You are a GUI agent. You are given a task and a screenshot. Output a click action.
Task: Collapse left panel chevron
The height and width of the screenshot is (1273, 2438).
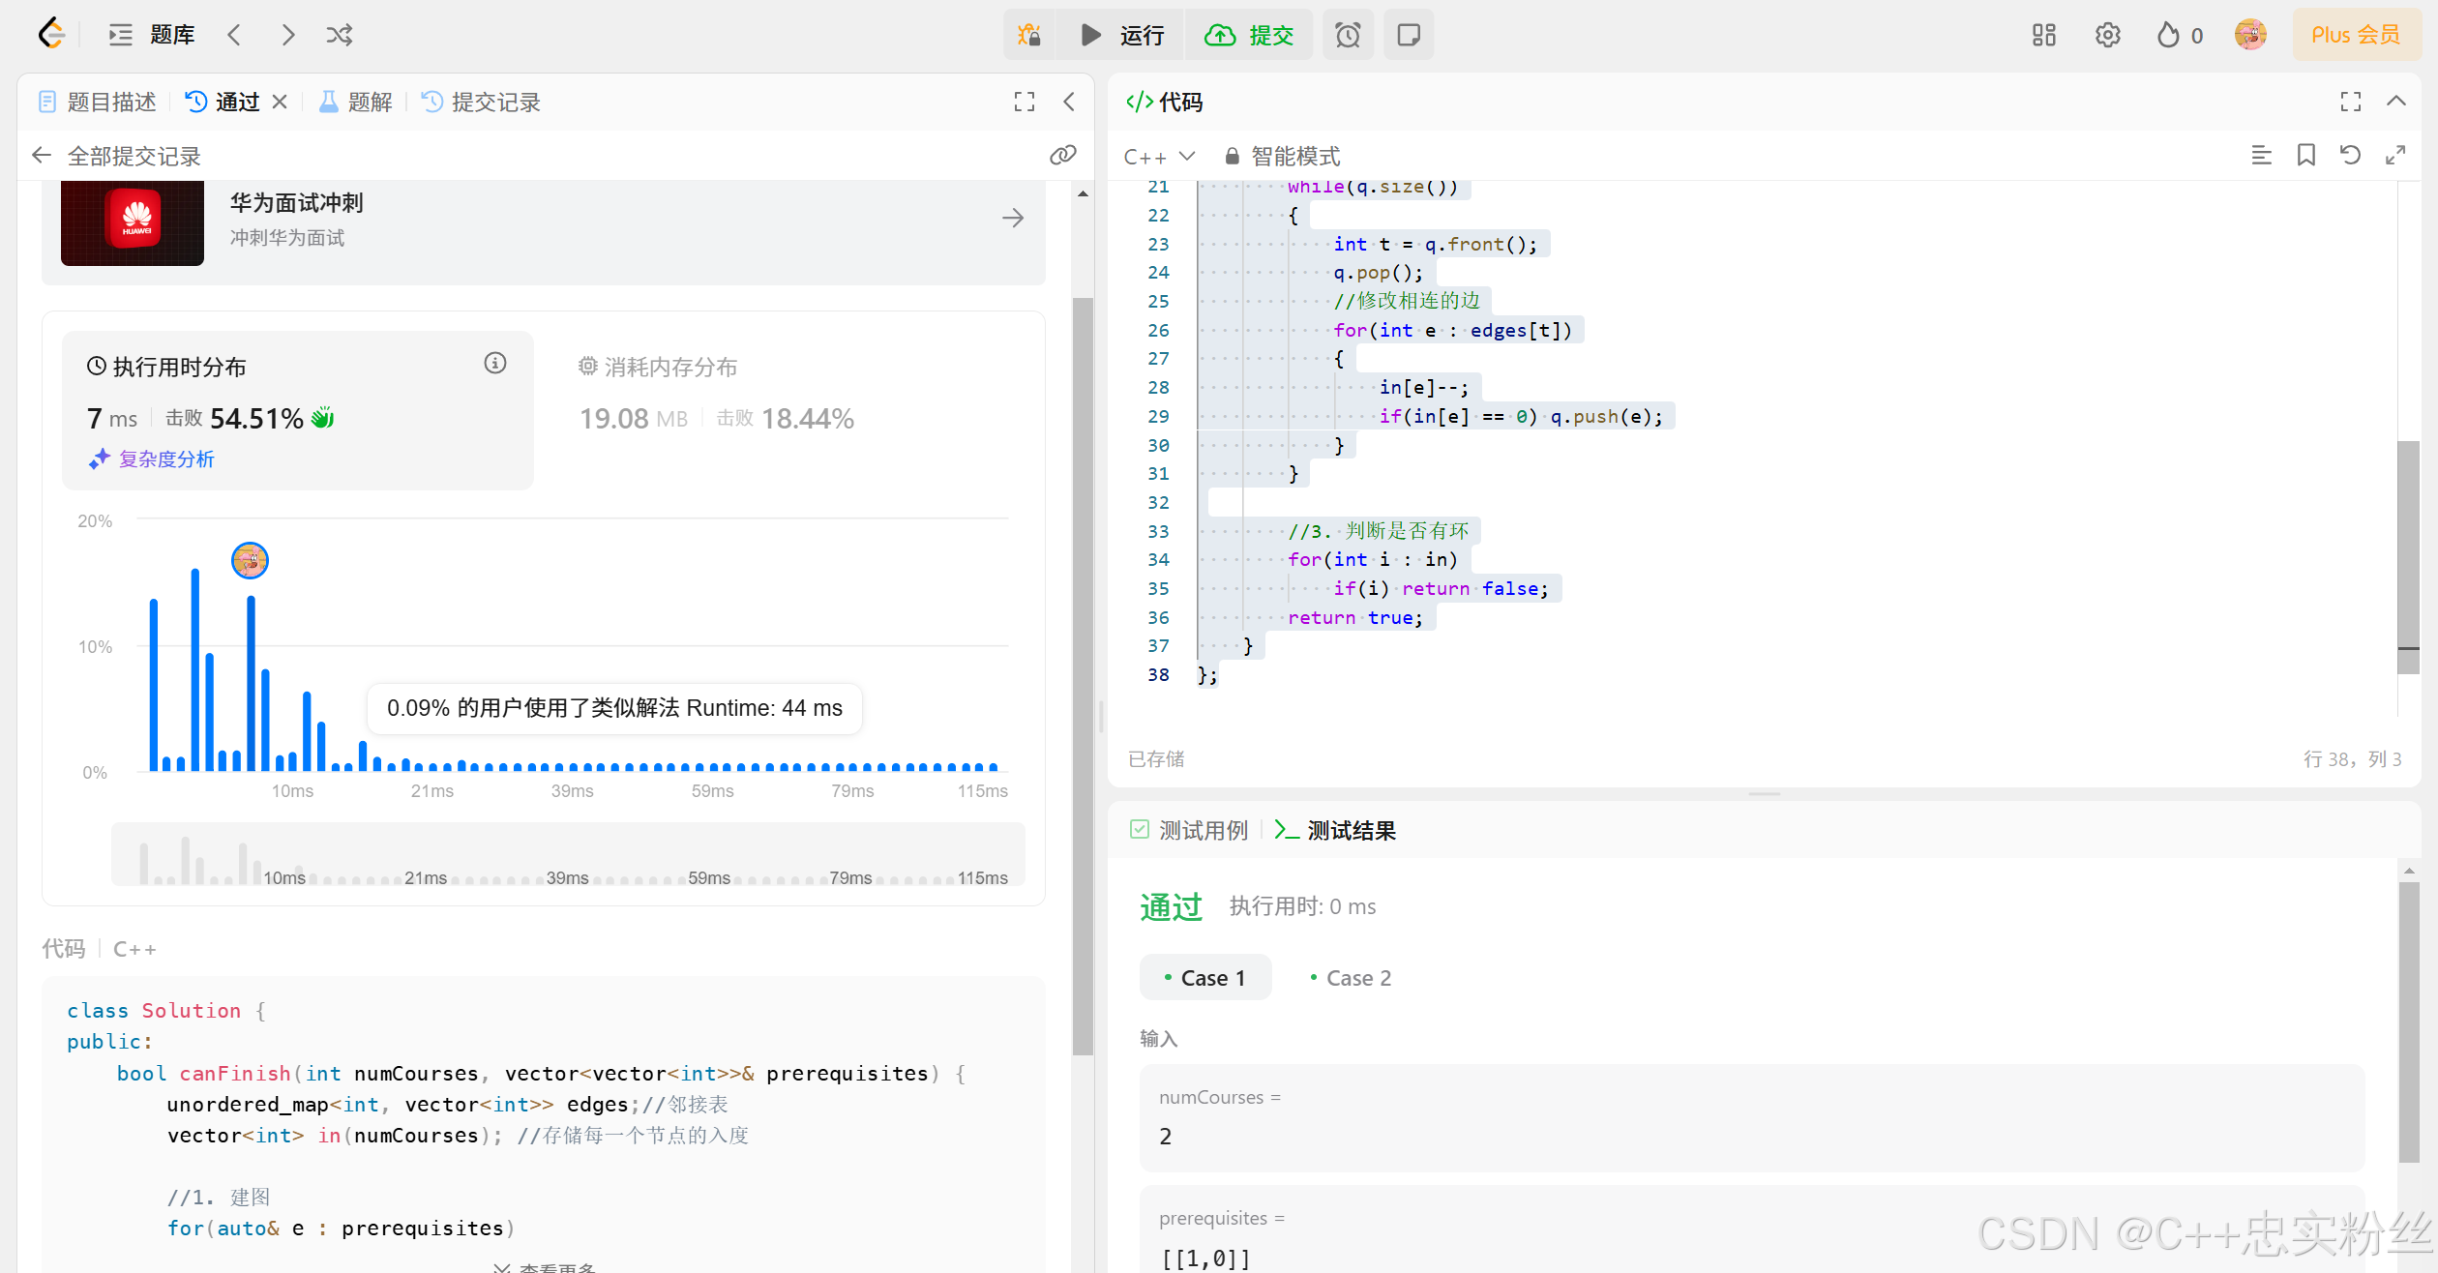point(1069,102)
